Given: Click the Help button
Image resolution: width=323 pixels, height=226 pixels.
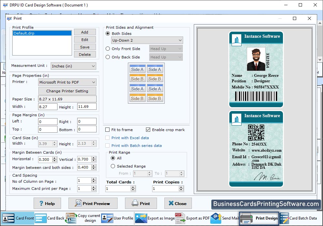Looking at the screenshot, I should click(47, 203).
